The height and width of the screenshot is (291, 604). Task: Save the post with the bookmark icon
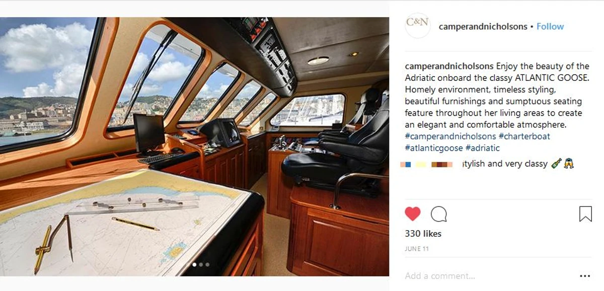click(x=585, y=214)
